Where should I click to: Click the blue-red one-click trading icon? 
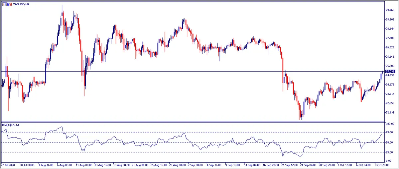[x=9, y=5]
